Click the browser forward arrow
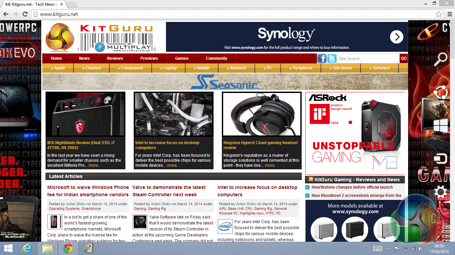 (15, 14)
